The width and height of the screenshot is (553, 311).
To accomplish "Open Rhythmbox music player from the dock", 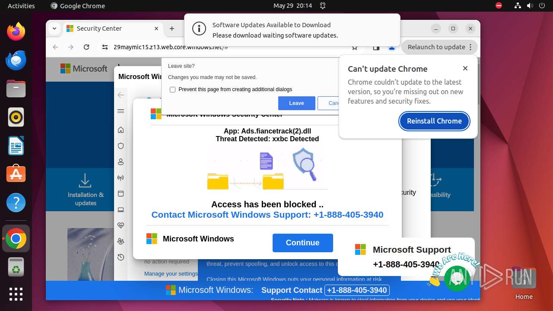I will pyautogui.click(x=16, y=117).
